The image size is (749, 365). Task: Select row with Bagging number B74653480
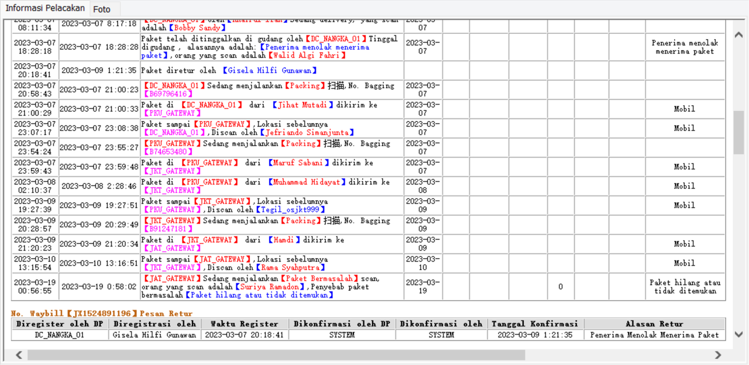(369, 148)
